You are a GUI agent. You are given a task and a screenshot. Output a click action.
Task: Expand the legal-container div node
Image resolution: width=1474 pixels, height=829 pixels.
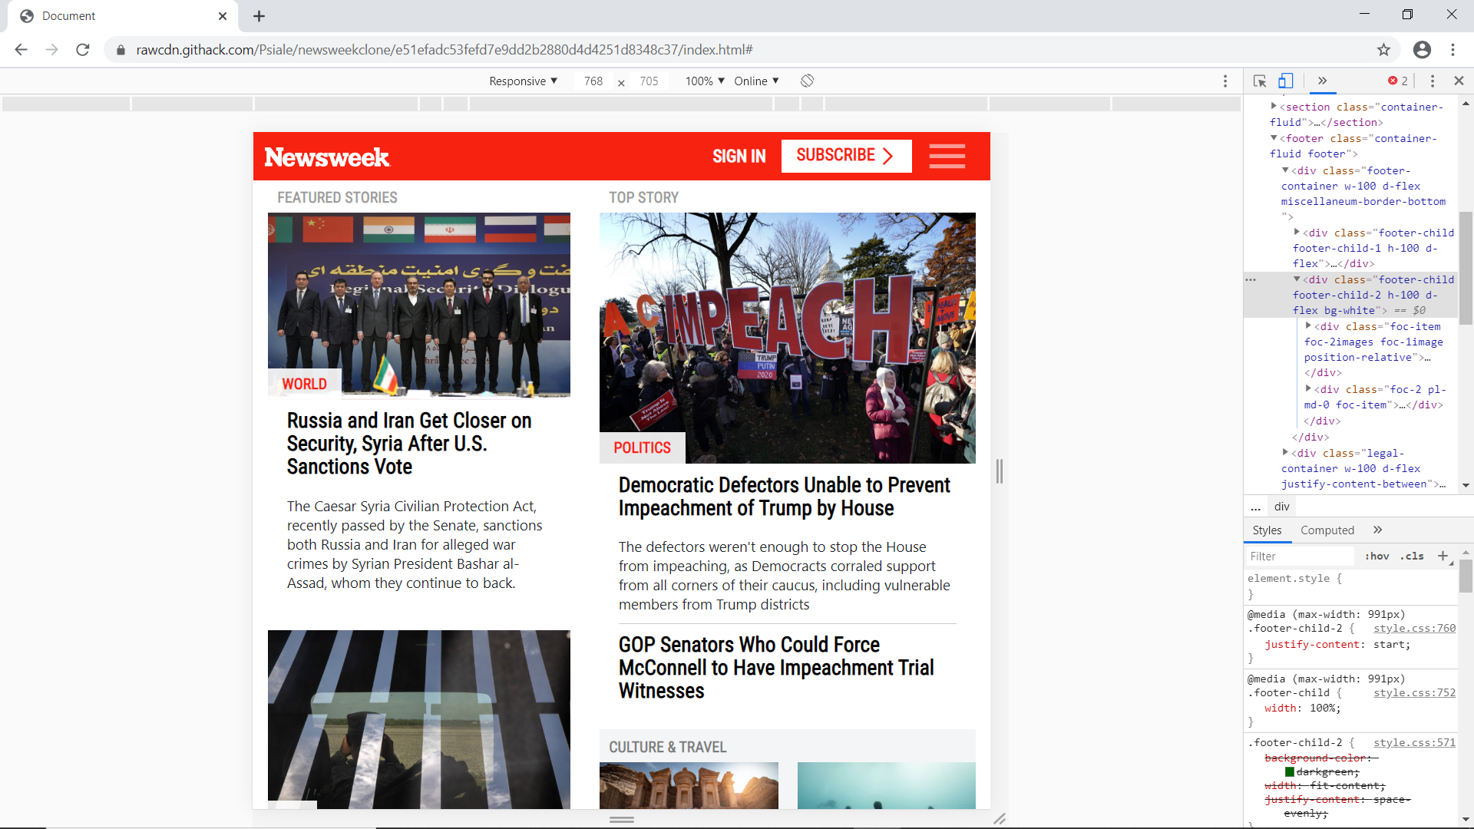point(1285,452)
